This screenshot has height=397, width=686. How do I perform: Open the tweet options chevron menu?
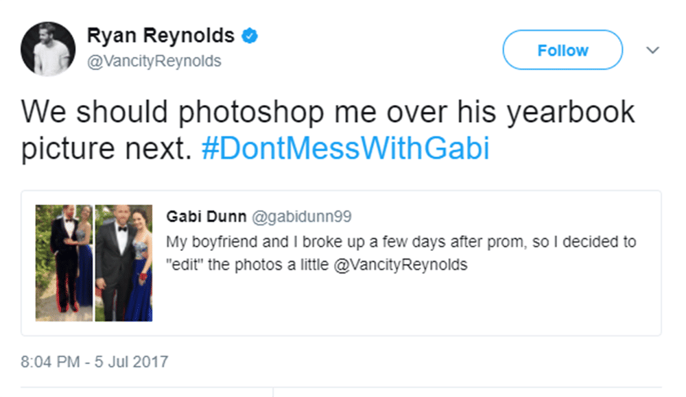pos(653,51)
